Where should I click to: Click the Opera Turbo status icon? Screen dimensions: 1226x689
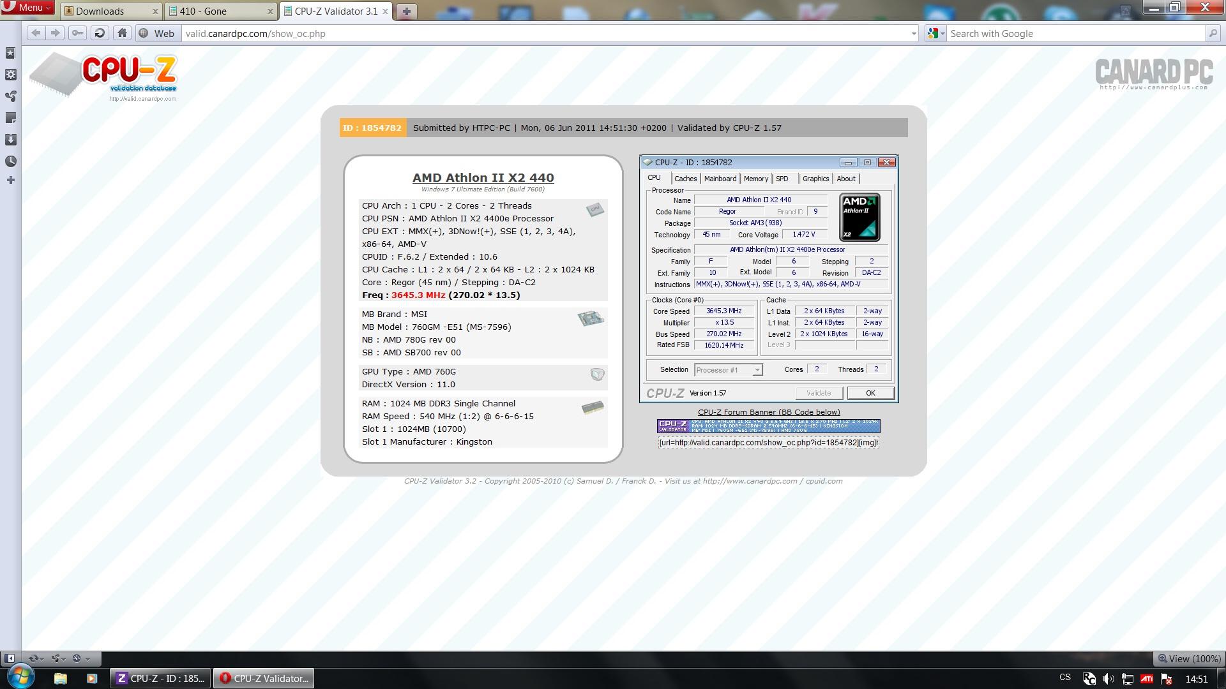pyautogui.click(x=77, y=658)
